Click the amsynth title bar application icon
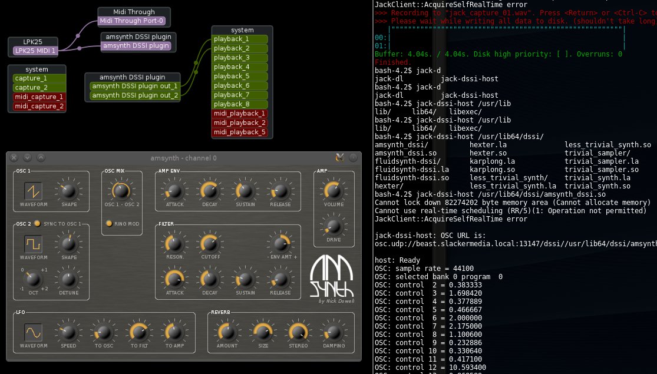 point(339,157)
